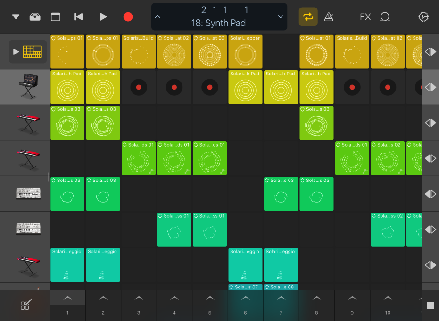
Task: Tap the red Record button in the control bar
Action: [x=128, y=16]
